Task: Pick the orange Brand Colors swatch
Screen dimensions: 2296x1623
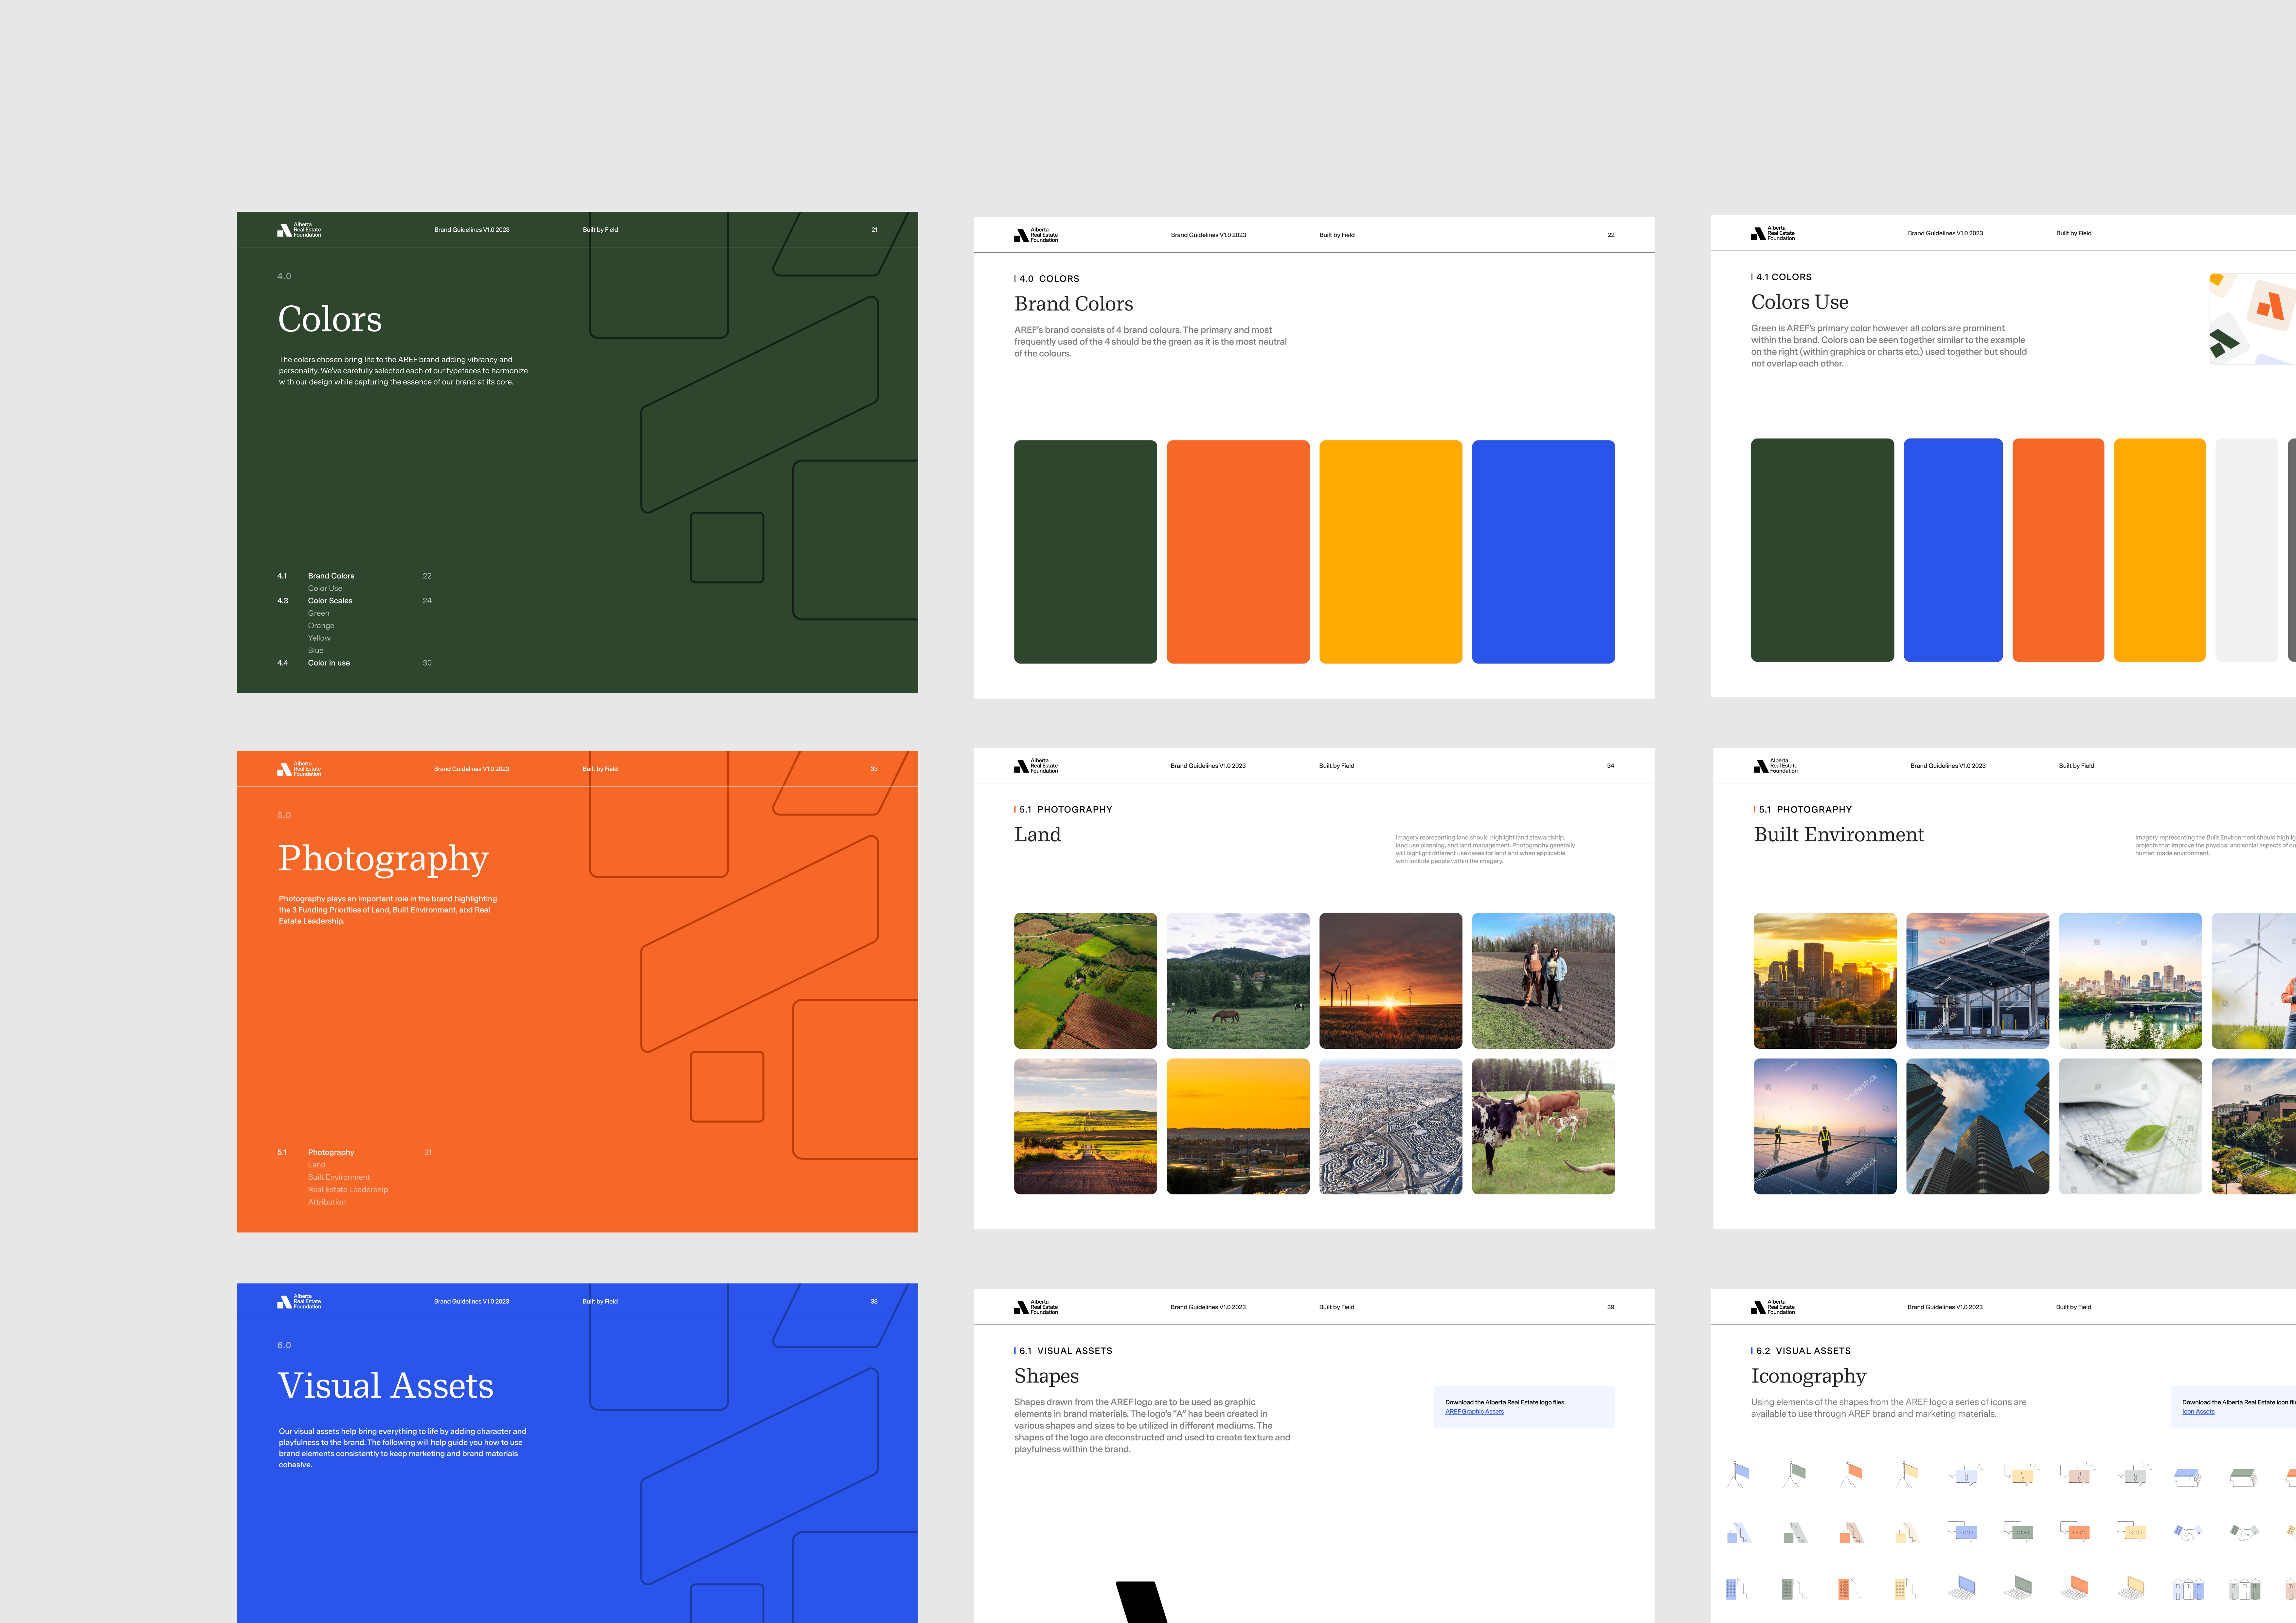Action: pyautogui.click(x=1238, y=552)
